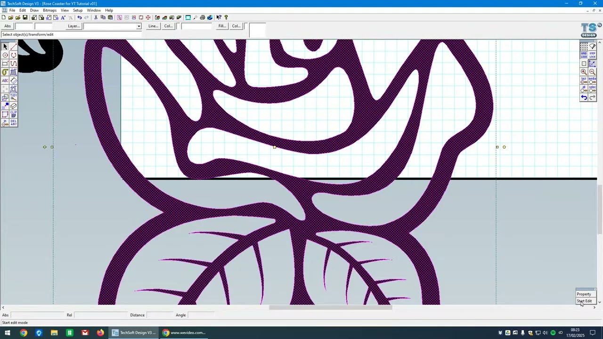Open the Setup menu
The width and height of the screenshot is (603, 339).
tap(78, 10)
